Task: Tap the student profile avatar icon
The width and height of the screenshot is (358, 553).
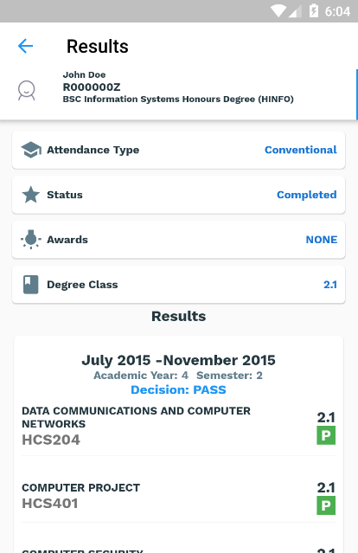Action: click(x=27, y=91)
